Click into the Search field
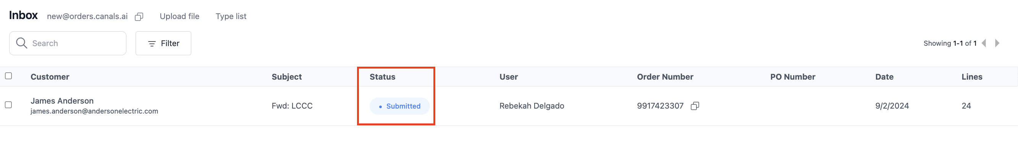1018x144 pixels. click(68, 43)
